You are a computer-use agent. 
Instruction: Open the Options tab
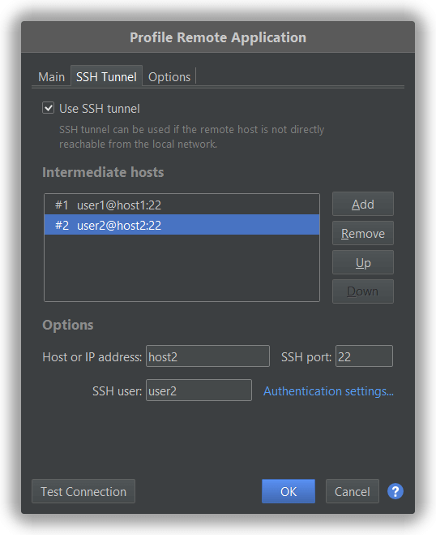point(169,77)
